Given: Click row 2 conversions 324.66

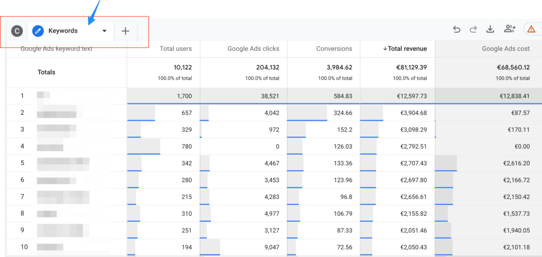Looking at the screenshot, I should [342, 113].
